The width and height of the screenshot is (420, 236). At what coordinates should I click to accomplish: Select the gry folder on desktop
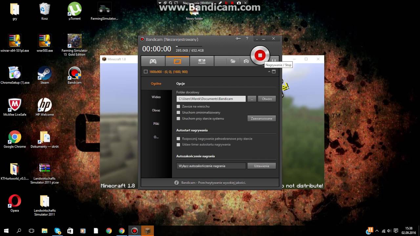point(15,12)
